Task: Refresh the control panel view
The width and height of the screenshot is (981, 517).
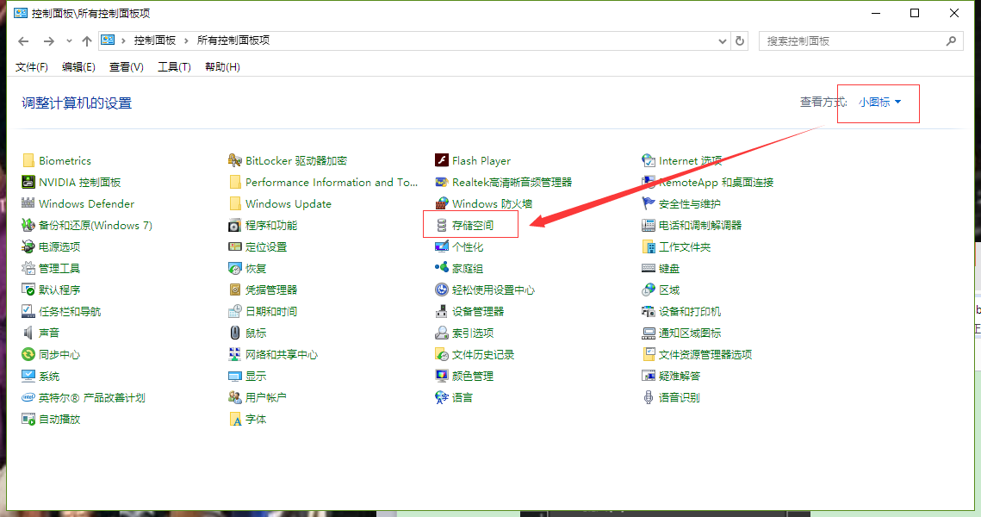Action: [x=740, y=40]
